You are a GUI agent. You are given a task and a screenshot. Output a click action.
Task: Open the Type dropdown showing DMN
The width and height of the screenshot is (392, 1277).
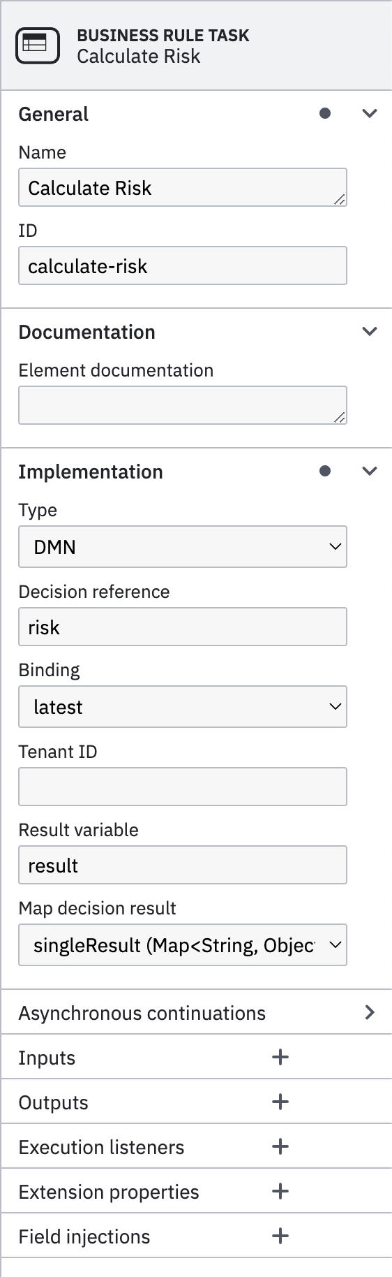coord(183,546)
